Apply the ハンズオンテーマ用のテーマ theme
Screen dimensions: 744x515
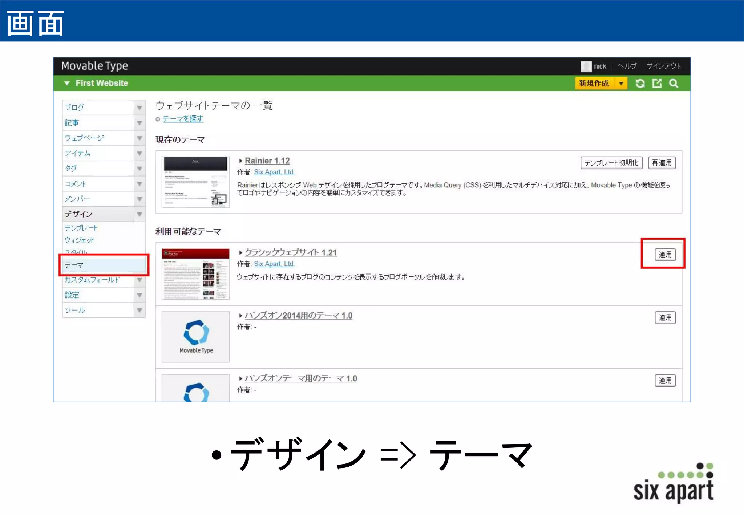point(665,381)
